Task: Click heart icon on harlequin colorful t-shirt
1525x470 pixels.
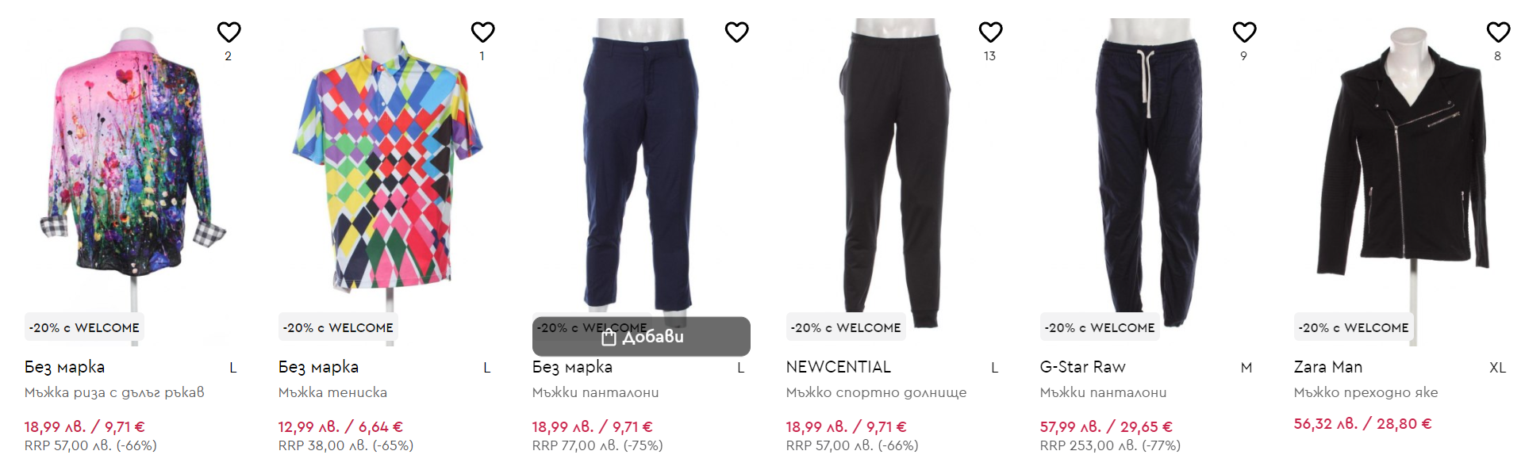Action: (482, 32)
